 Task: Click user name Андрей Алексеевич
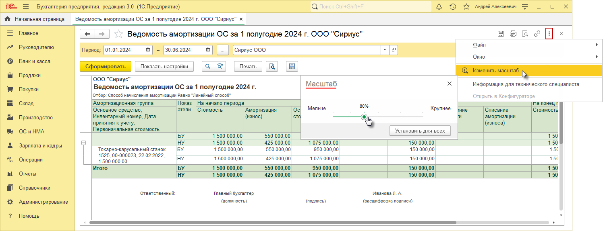(x=495, y=7)
